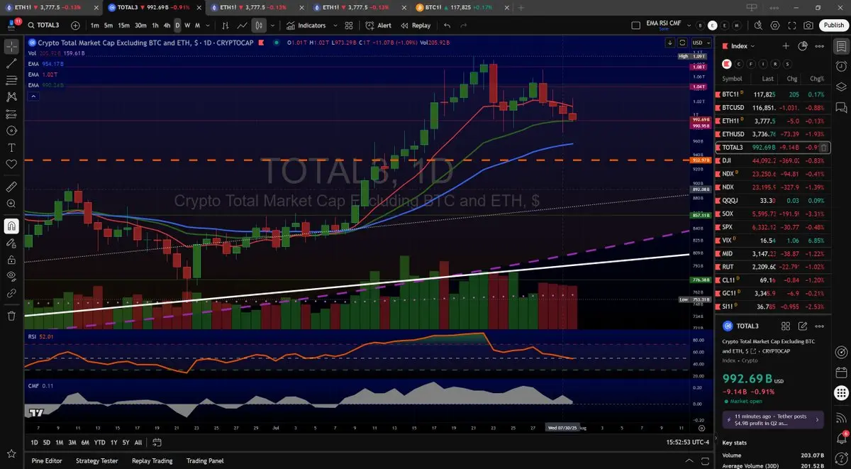
Task: Add a symbol to the watchlist
Action: (786, 46)
